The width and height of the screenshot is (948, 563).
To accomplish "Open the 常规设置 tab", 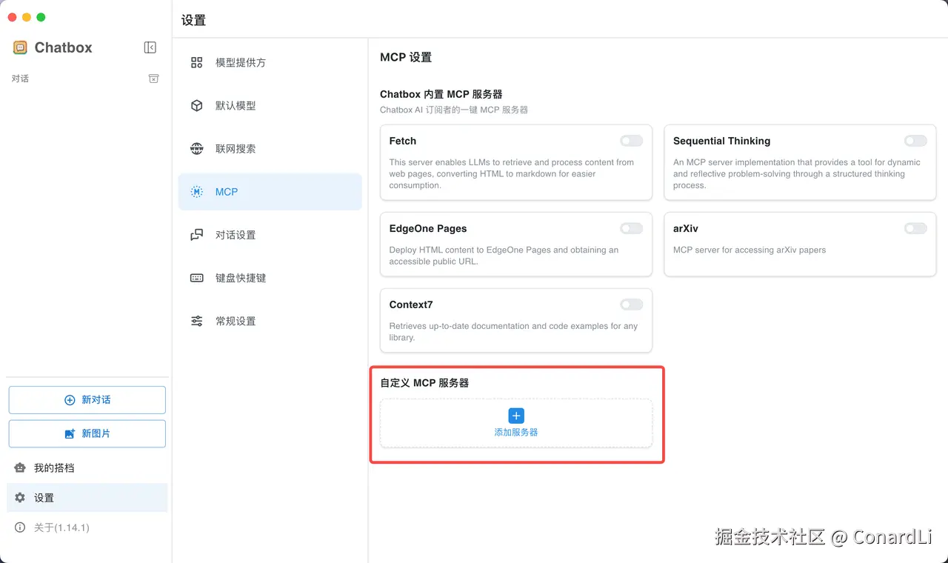I will click(270, 321).
